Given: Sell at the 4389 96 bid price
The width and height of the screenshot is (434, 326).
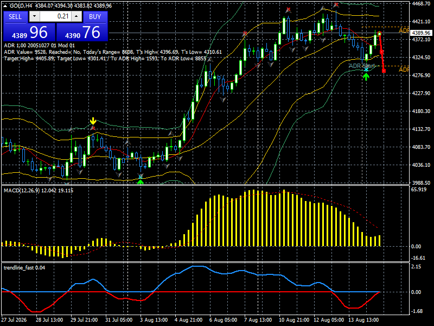Looking at the screenshot, I should pos(29,33).
